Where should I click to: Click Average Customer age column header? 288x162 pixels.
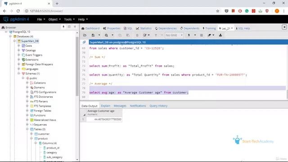coord(104,112)
